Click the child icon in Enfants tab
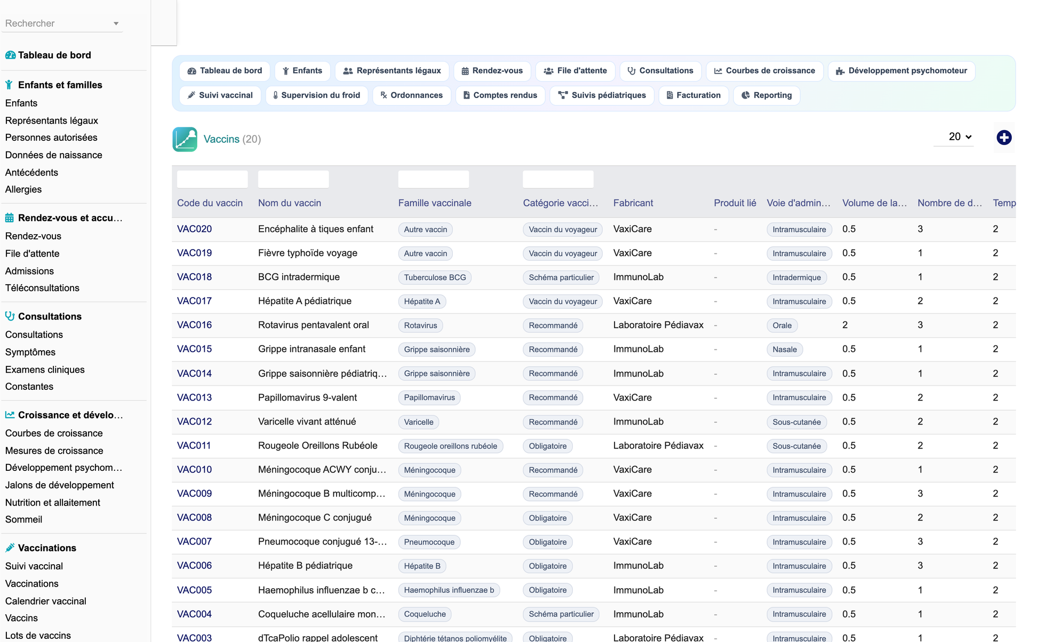 coord(286,71)
